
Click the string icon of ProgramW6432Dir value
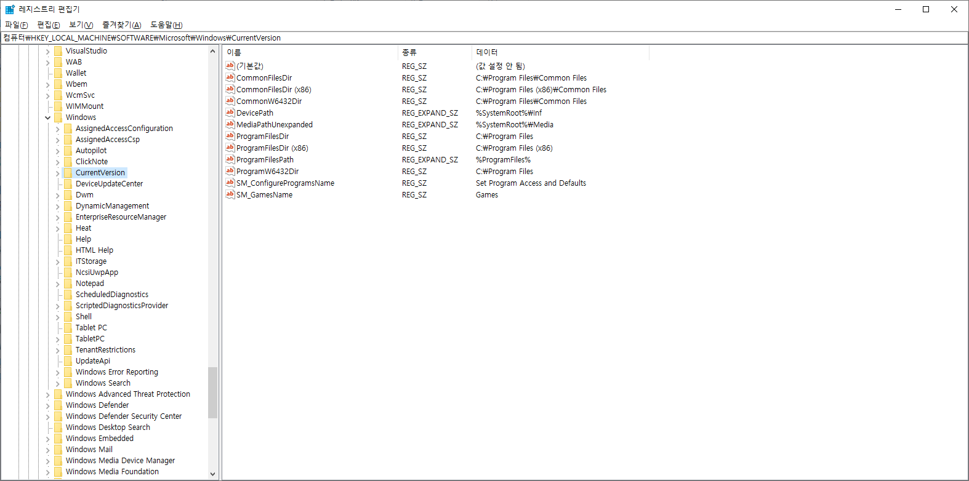click(x=230, y=171)
